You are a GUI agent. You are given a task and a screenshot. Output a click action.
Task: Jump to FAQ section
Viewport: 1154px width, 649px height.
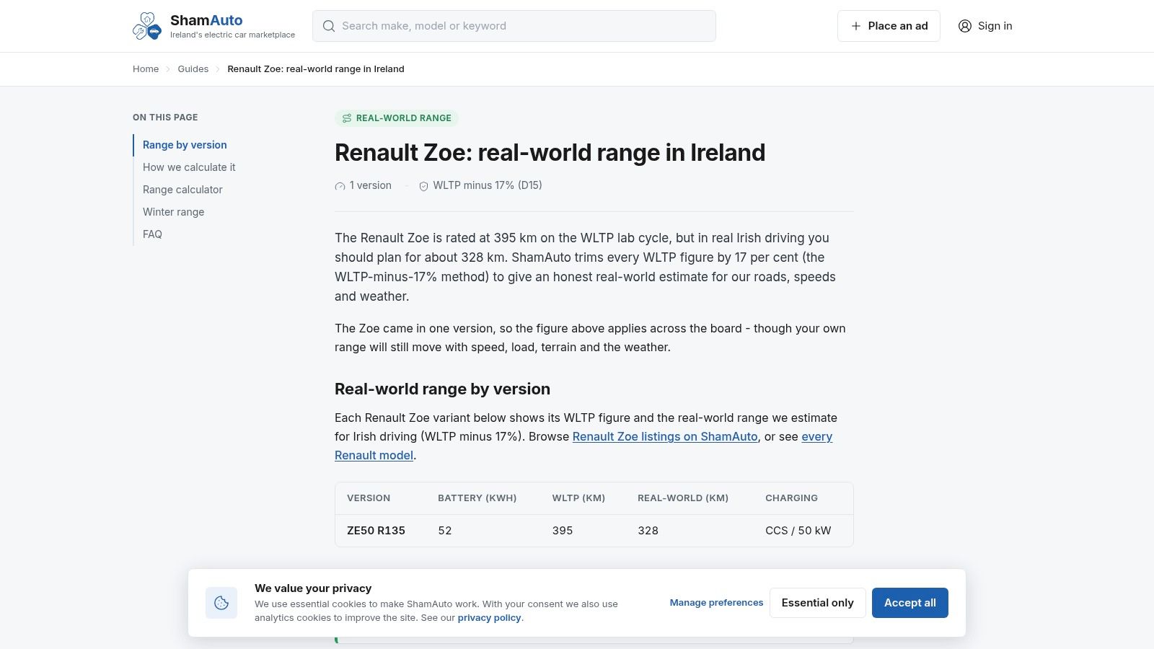[152, 234]
